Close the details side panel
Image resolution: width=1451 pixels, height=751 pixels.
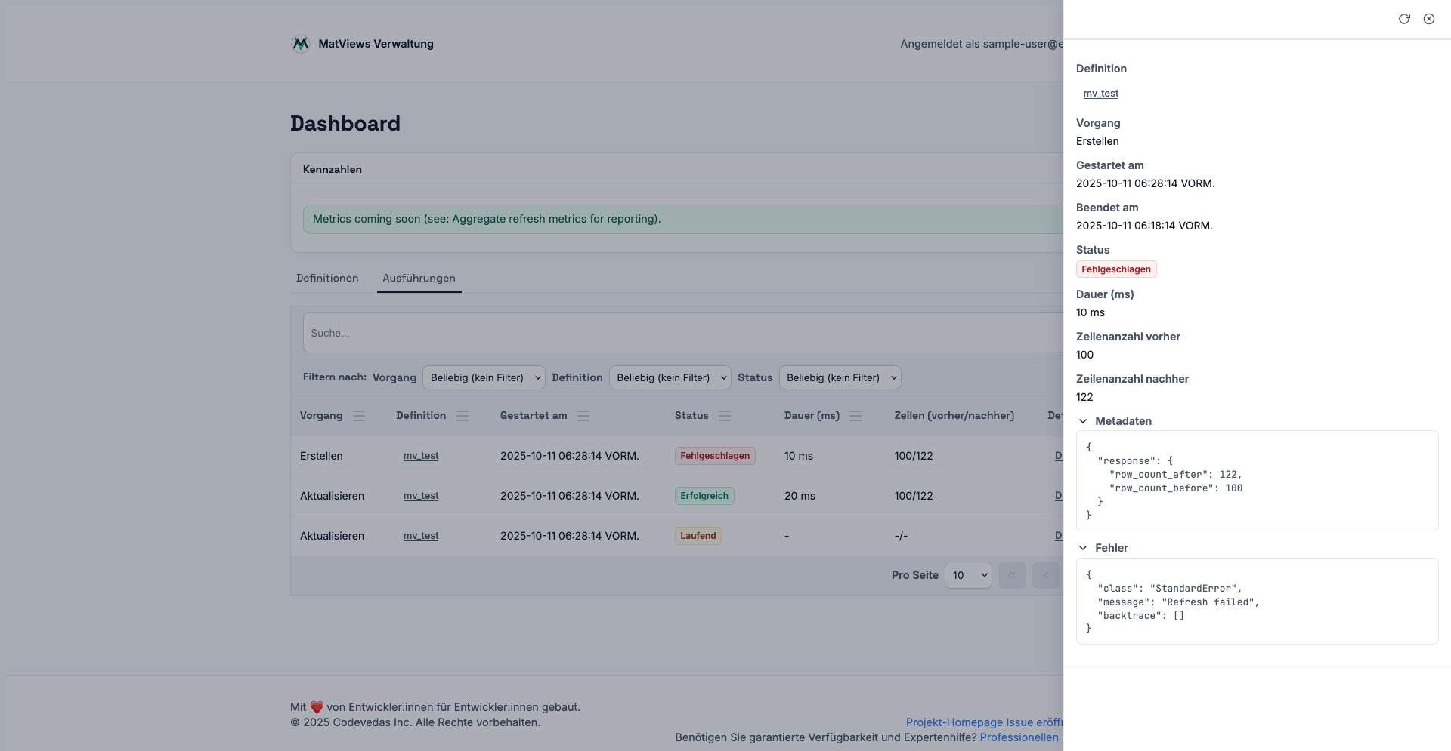tap(1429, 19)
